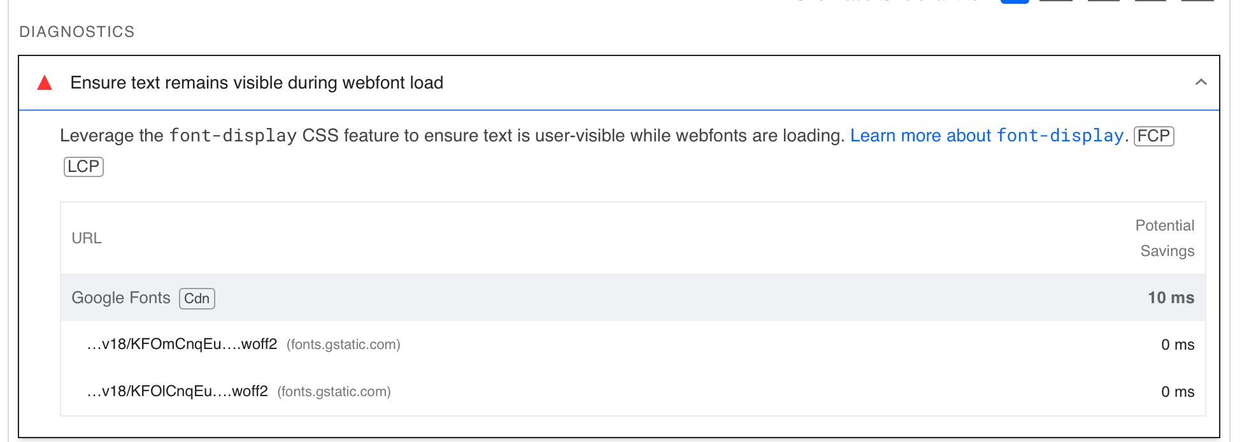Click fonts.gstatic.com host beside KFOmCnqEu

[343, 345]
